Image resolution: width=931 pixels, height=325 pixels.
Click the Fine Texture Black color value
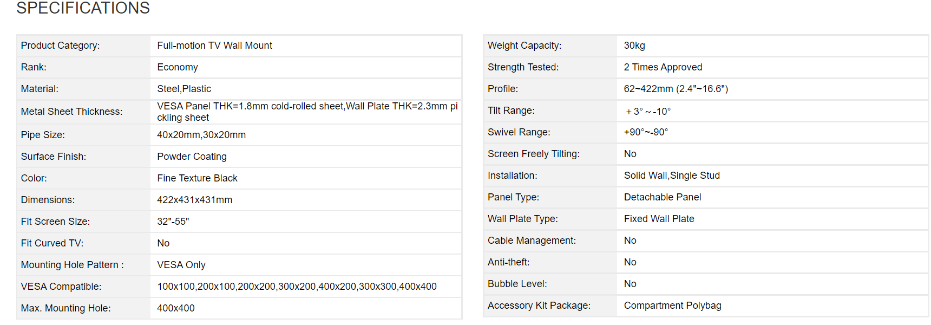click(x=197, y=178)
